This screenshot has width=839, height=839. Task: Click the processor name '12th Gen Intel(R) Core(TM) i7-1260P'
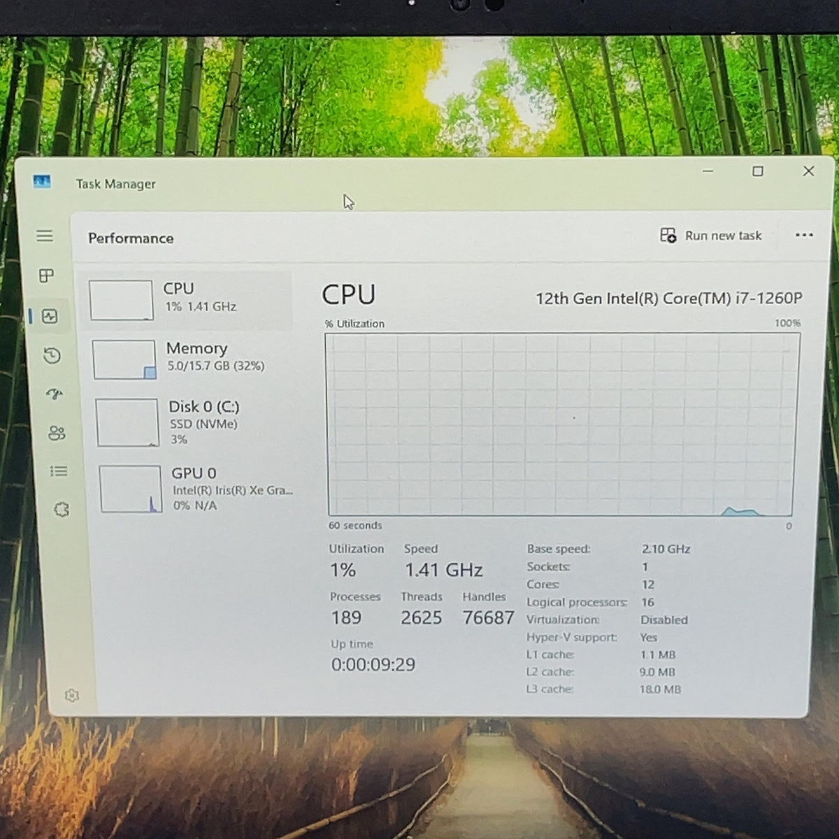tap(668, 299)
